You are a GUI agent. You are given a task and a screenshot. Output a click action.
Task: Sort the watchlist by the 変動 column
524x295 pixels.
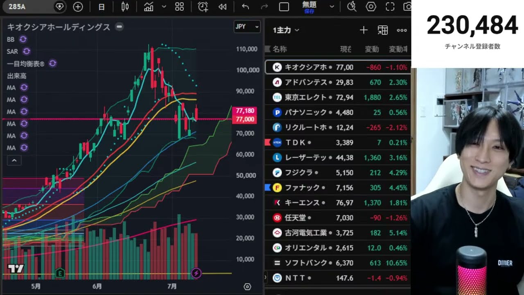coord(372,49)
